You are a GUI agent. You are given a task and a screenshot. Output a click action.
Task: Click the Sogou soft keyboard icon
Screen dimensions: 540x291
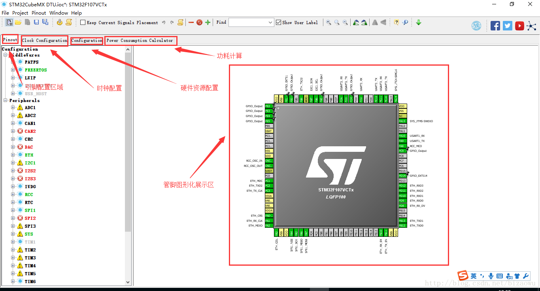point(500,276)
